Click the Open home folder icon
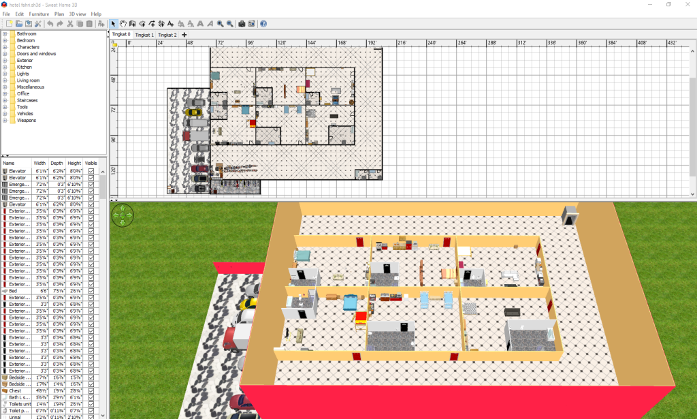Image resolution: width=697 pixels, height=419 pixels. click(19, 24)
